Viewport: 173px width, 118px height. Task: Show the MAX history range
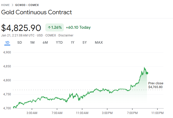point(99,42)
